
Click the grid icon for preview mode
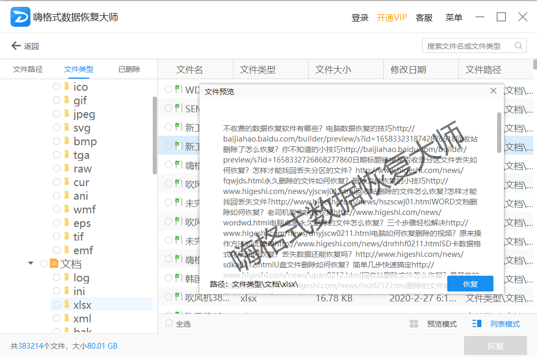coord(414,323)
